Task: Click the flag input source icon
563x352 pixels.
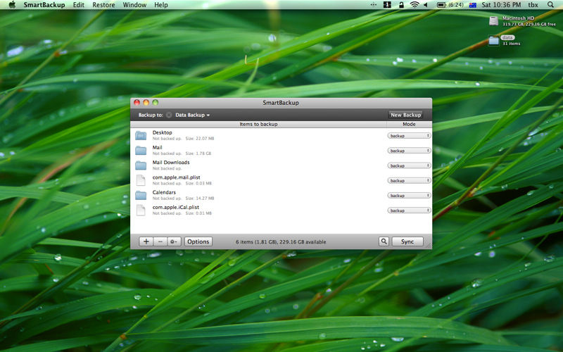Action: pyautogui.click(x=473, y=5)
